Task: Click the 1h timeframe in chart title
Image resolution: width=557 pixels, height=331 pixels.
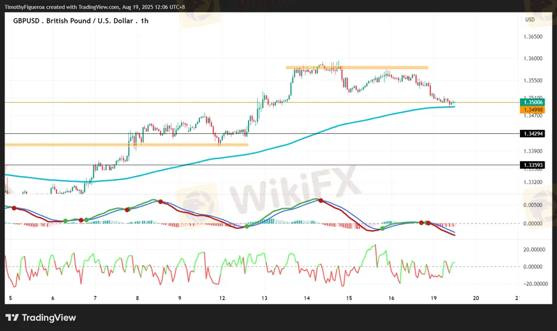Action: pyautogui.click(x=145, y=21)
